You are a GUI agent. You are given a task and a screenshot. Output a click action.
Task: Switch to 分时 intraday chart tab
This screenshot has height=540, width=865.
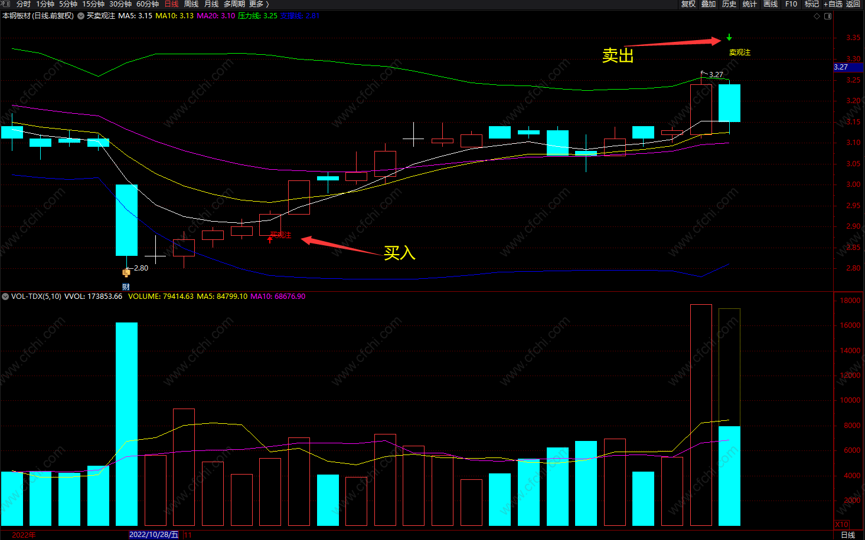point(24,4)
